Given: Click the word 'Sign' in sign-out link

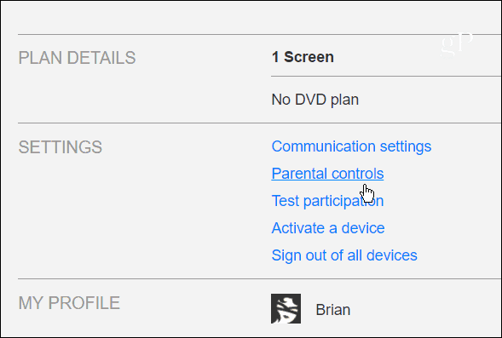Looking at the screenshot, I should (286, 255).
